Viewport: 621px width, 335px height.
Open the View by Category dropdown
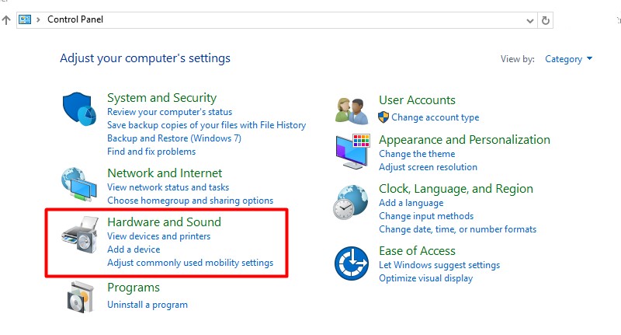569,59
